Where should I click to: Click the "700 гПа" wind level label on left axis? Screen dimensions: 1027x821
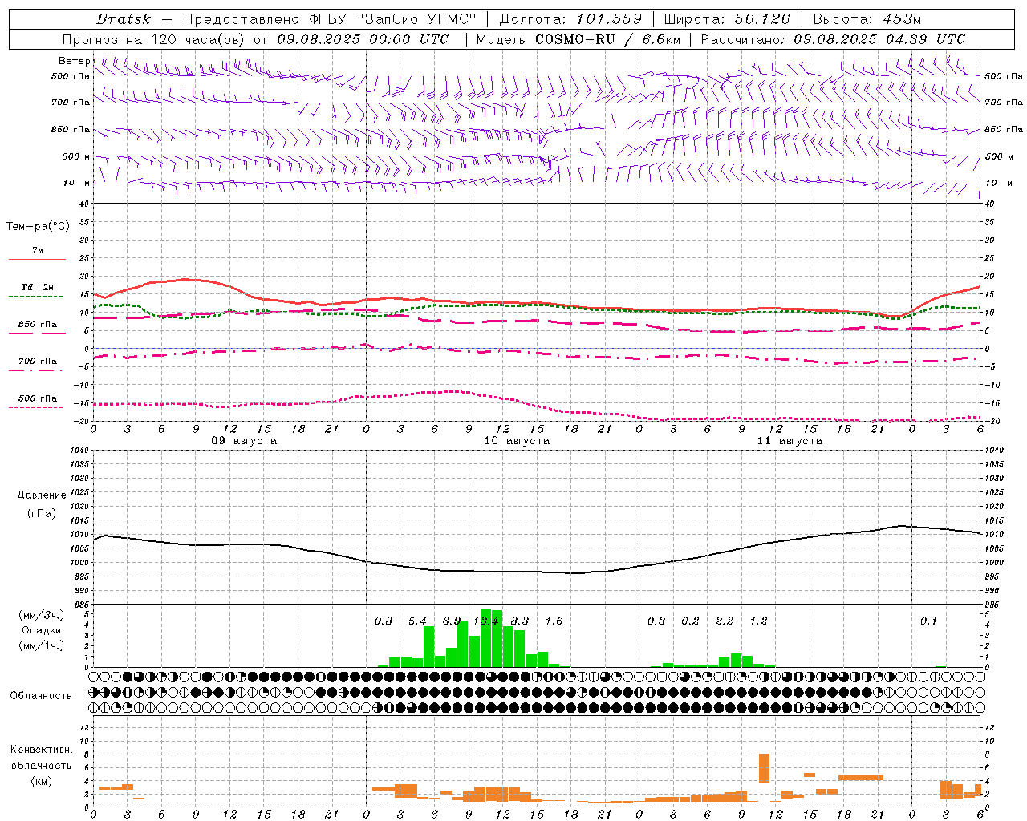(71, 103)
